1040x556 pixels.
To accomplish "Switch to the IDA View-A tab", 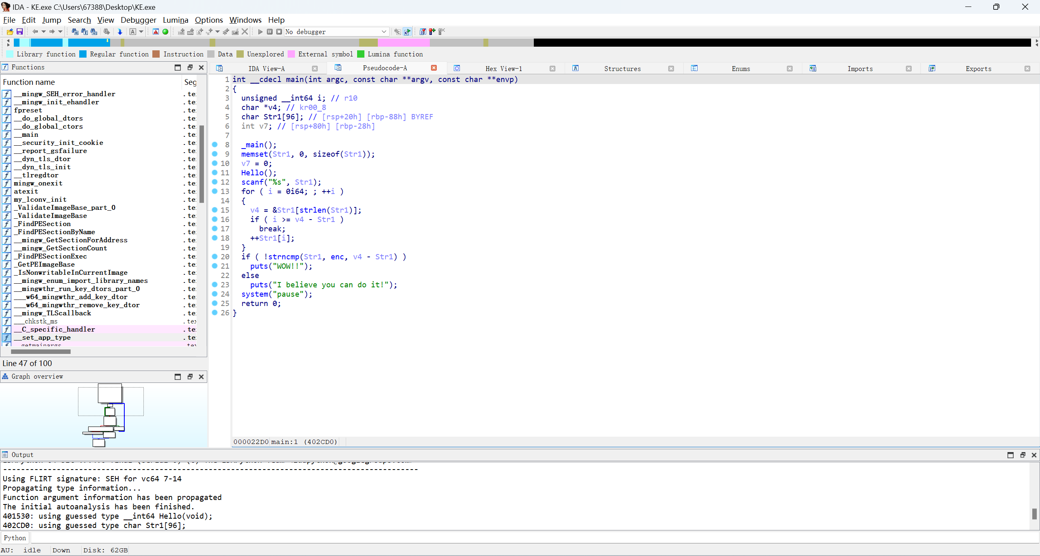I will (x=266, y=69).
